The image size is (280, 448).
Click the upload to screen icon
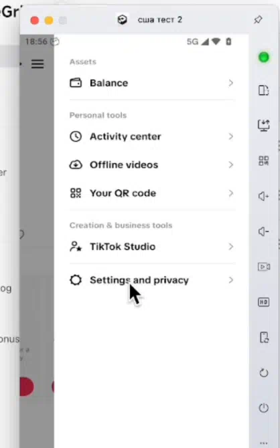coord(263,125)
